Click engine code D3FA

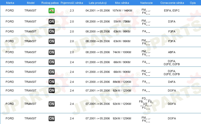click(172, 21)
